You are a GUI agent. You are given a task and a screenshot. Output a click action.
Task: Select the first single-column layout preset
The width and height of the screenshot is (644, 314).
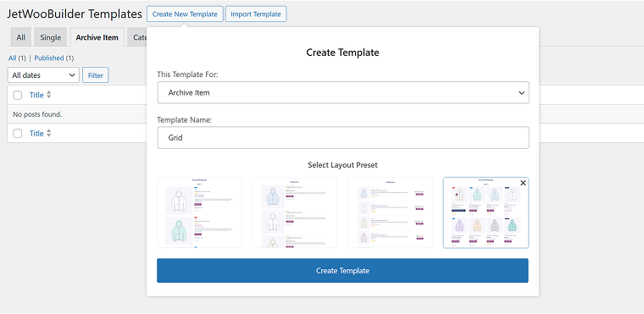(x=200, y=212)
